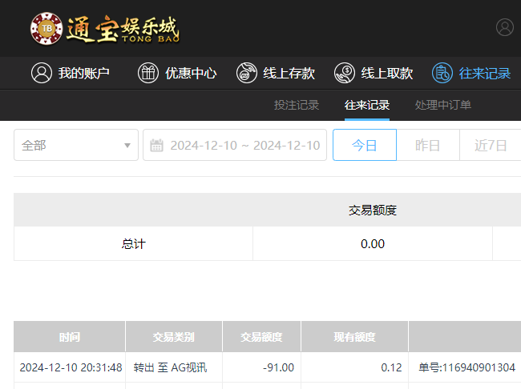
Task: Click the 优惠中心 gift icon
Action: (x=148, y=73)
